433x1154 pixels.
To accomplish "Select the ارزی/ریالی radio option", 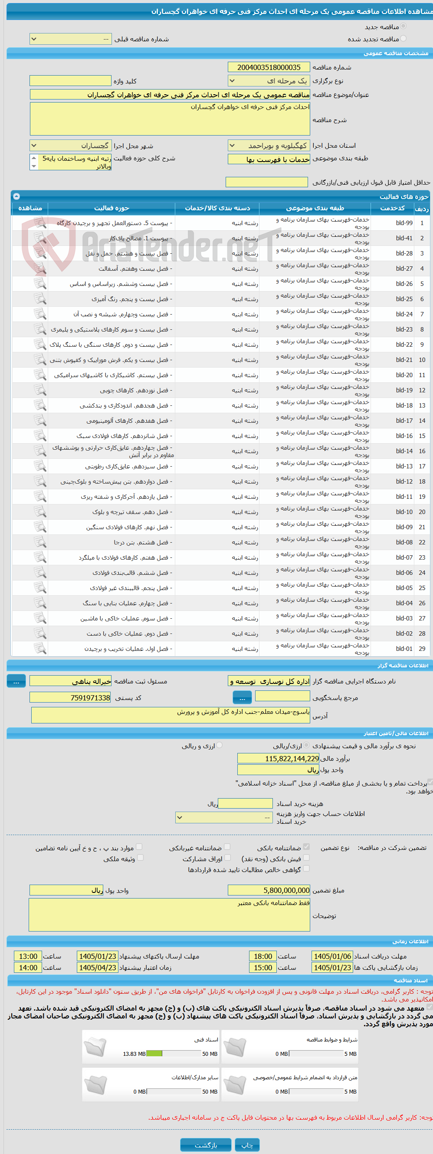I will 306,746.
